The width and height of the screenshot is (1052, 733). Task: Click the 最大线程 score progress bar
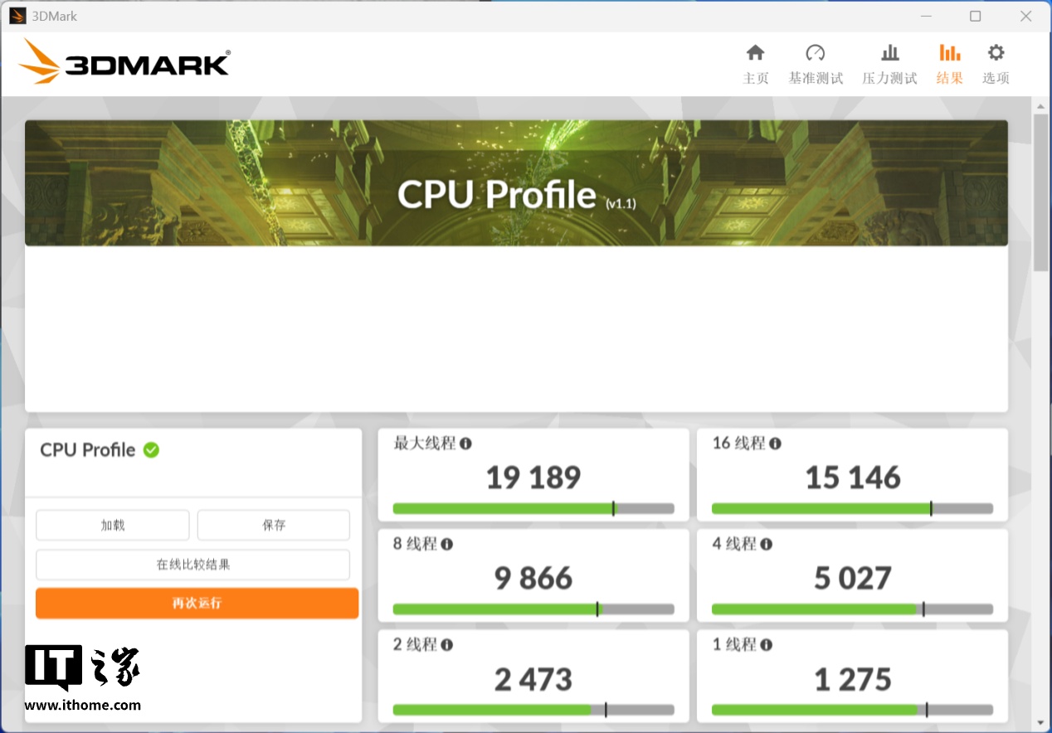click(533, 508)
